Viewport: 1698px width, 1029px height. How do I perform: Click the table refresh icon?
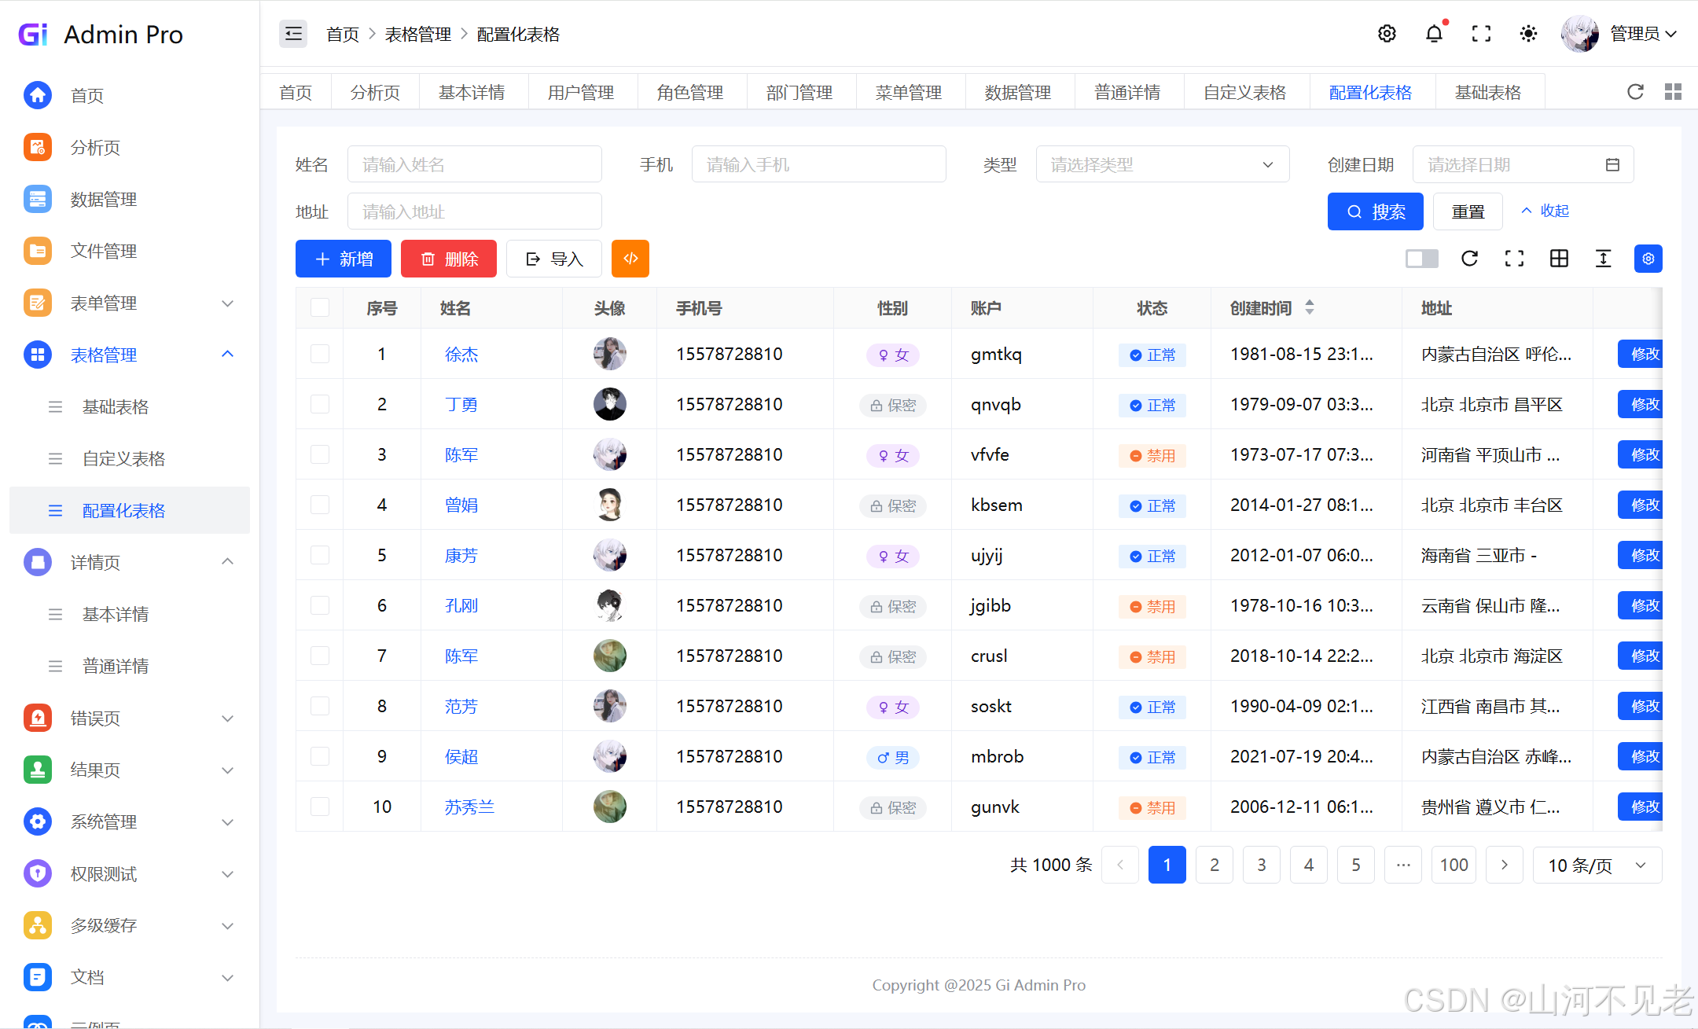pyautogui.click(x=1469, y=259)
